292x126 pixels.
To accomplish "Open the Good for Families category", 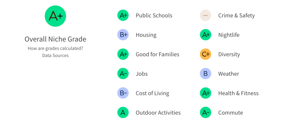I will (x=157, y=54).
